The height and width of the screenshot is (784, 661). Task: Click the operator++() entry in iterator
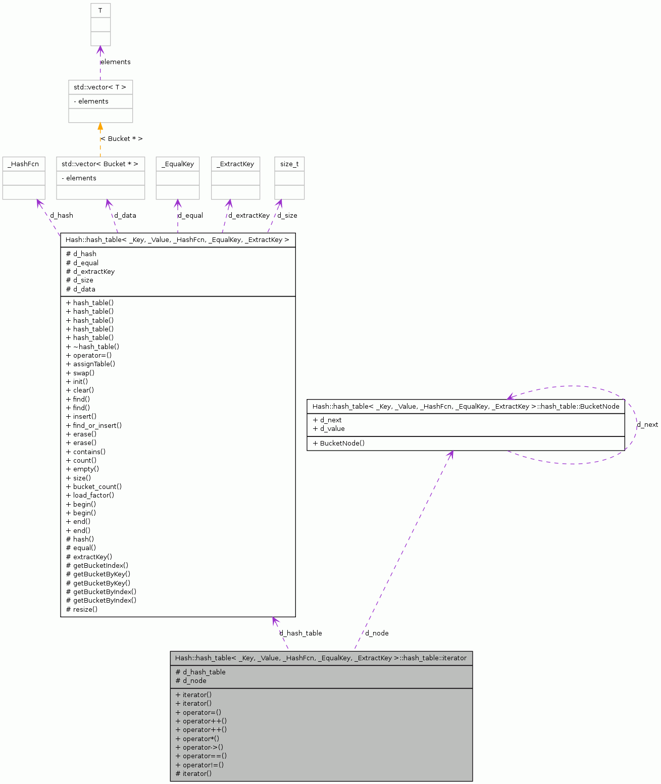click(x=200, y=721)
